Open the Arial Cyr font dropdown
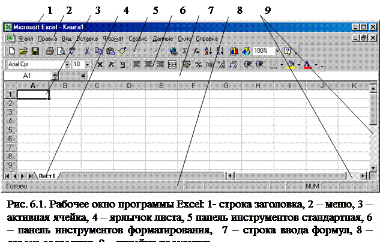The image size is (380, 246). [67, 65]
